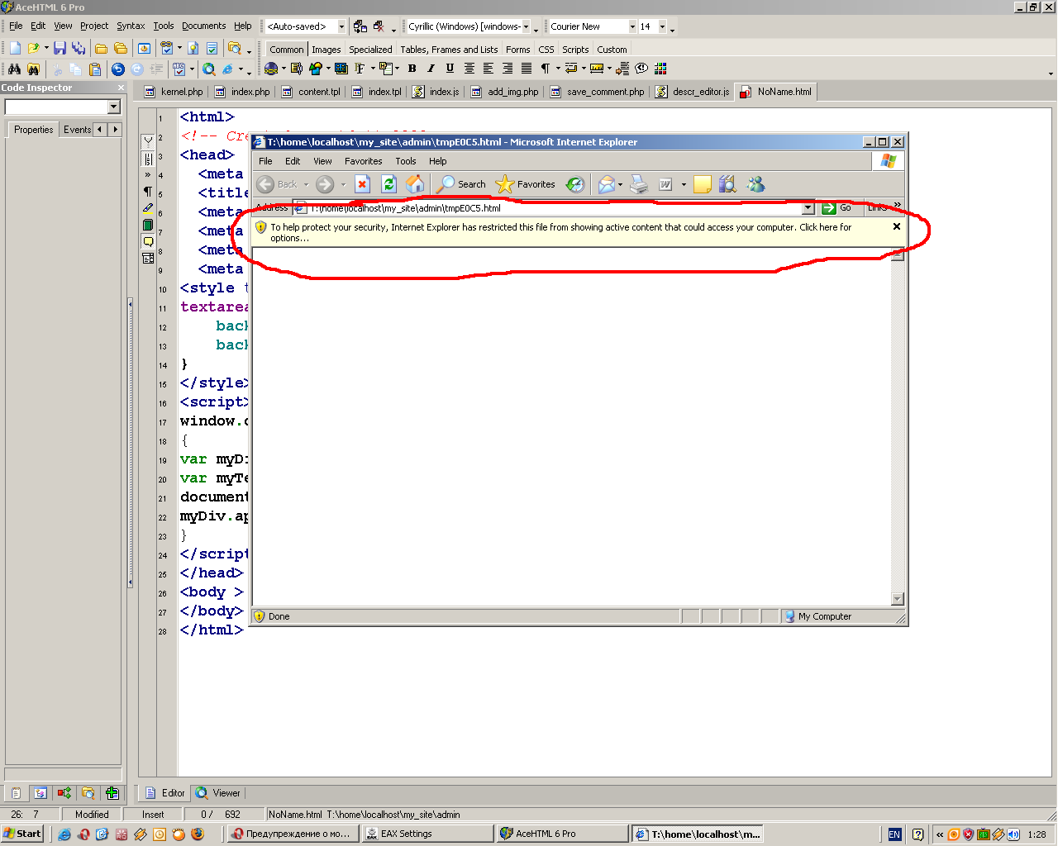Click the Mail icon in Internet Explorer
The image size is (1058, 846).
[x=607, y=184]
